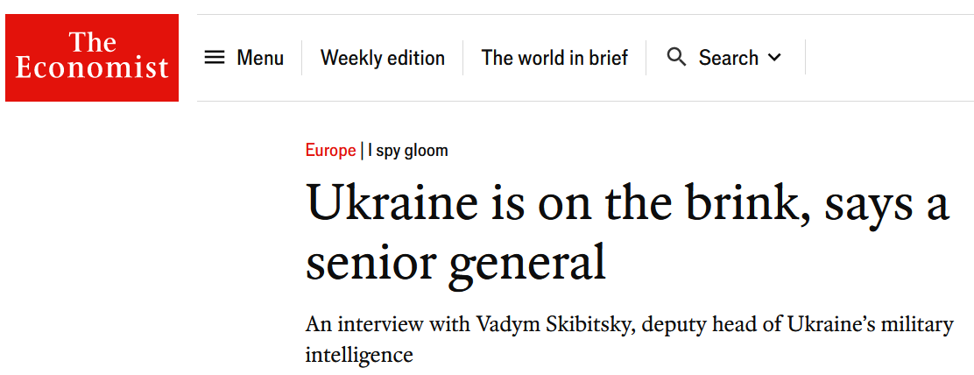
Task: Go to The world in brief
Action: 554,58
